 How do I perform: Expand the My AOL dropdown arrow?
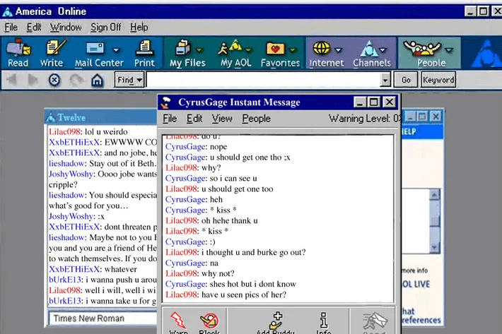pyautogui.click(x=248, y=50)
